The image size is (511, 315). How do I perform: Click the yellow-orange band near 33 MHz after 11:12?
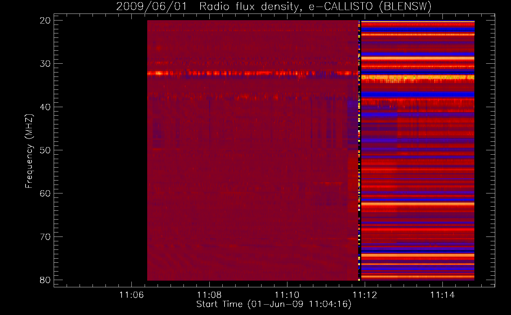click(418, 77)
